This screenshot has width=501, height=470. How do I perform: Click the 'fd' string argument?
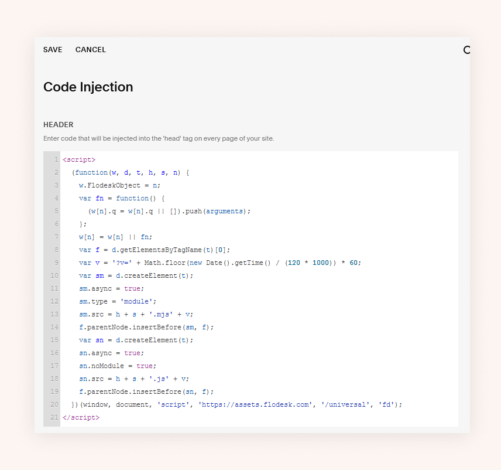pyautogui.click(x=386, y=404)
